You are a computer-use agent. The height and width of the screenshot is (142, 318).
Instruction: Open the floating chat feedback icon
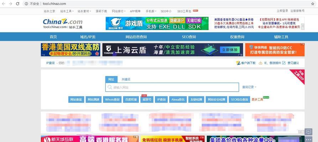pos(308,132)
